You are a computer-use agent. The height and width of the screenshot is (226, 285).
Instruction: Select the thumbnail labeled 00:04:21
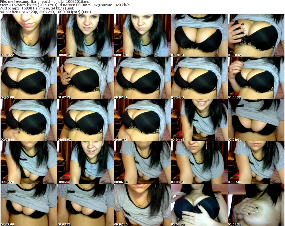pos(142,120)
